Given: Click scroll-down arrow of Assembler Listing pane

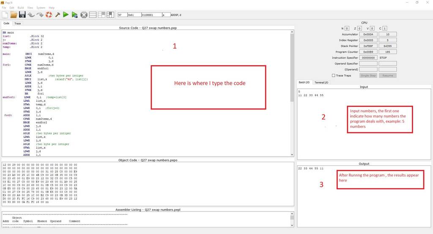Looking at the screenshot, I should coord(292,225).
